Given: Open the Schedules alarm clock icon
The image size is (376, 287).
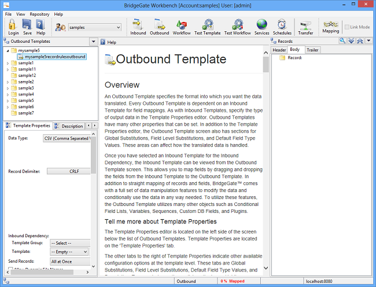Looking at the screenshot, I should tap(282, 24).
